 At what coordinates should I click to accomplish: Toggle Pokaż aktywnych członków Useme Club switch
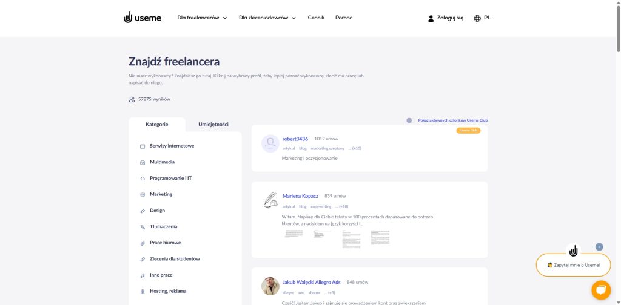pos(411,120)
